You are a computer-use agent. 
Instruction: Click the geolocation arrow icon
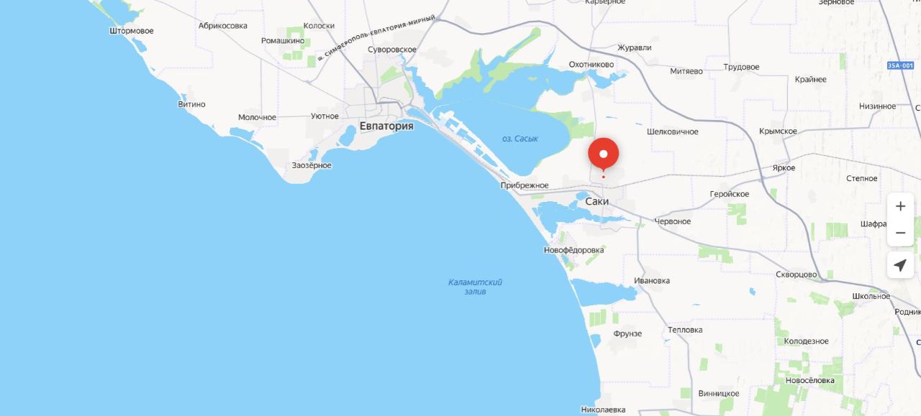(x=900, y=265)
